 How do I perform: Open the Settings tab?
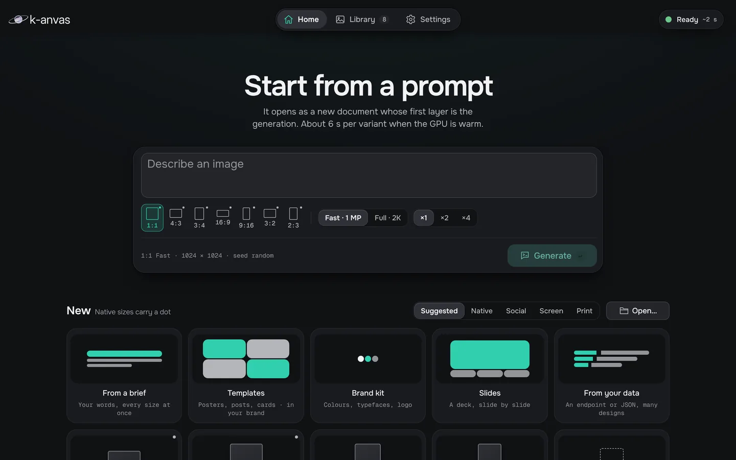point(428,19)
